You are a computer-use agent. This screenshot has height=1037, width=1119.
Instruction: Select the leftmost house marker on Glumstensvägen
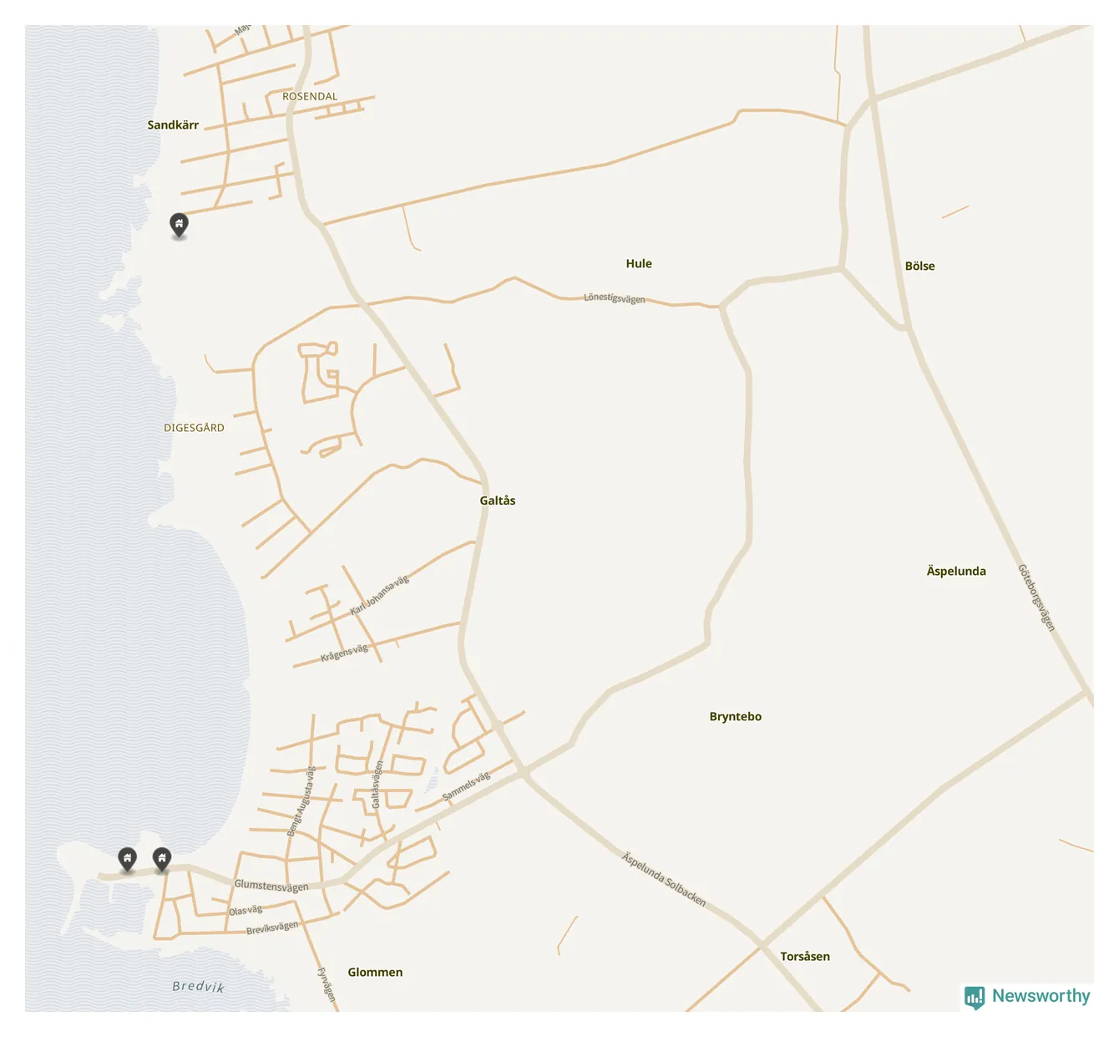point(127,858)
